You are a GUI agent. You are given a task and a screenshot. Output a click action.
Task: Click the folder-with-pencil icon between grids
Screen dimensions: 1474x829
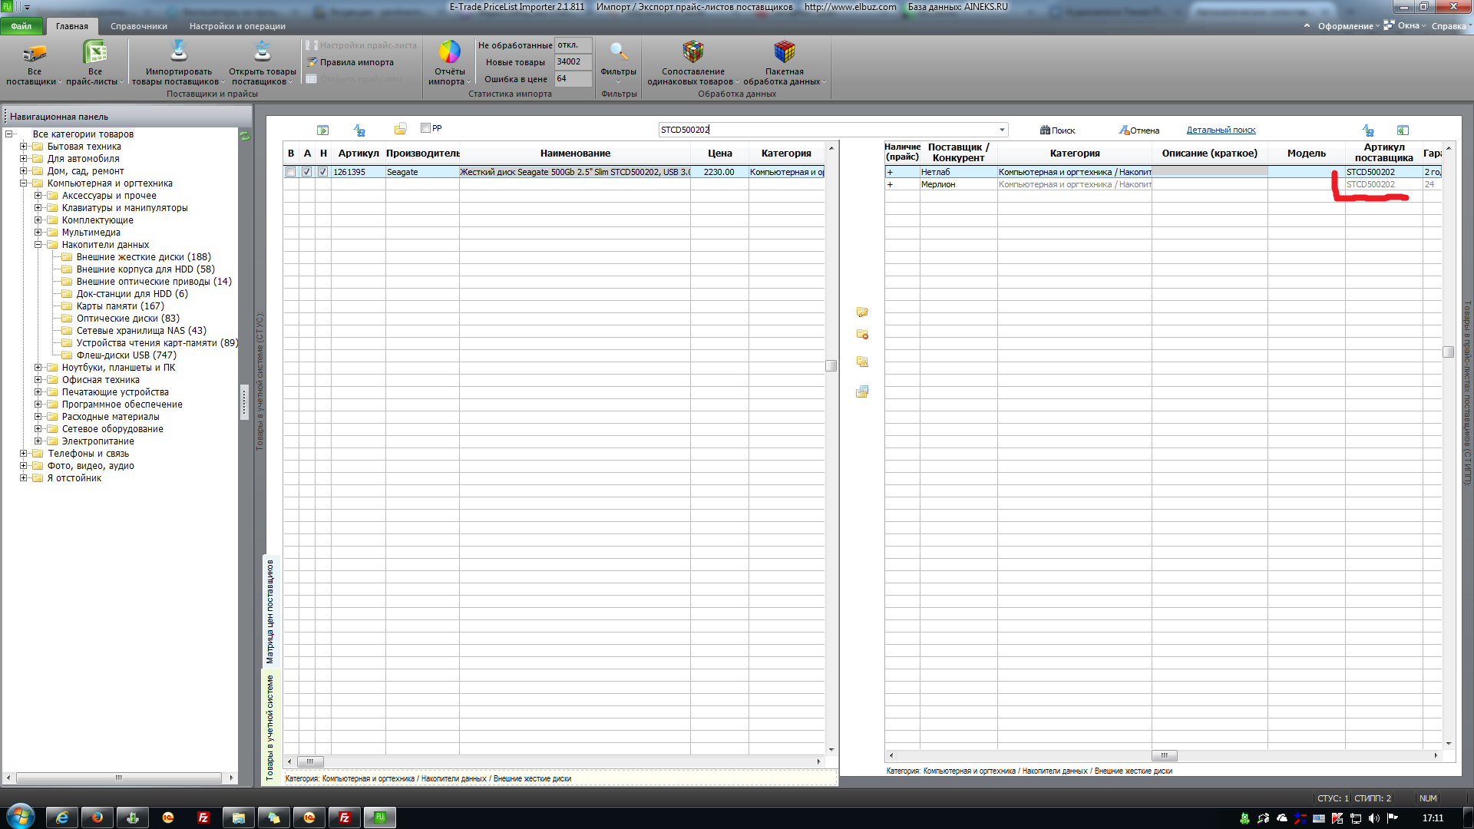point(862,312)
